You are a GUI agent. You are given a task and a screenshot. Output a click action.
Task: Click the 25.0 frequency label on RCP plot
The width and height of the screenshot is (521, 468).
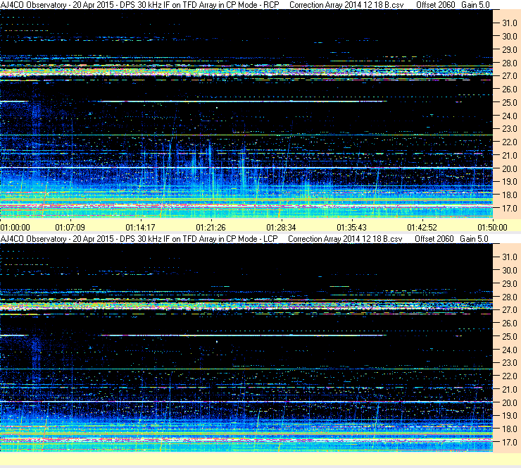pyautogui.click(x=510, y=103)
